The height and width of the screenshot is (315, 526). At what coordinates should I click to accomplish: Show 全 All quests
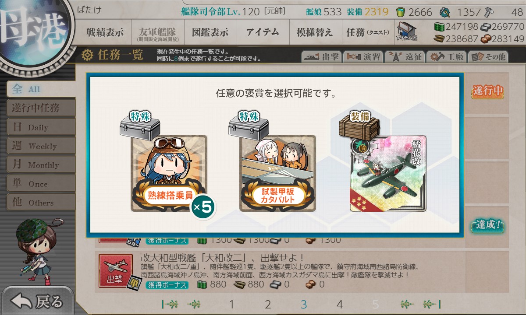(x=41, y=89)
